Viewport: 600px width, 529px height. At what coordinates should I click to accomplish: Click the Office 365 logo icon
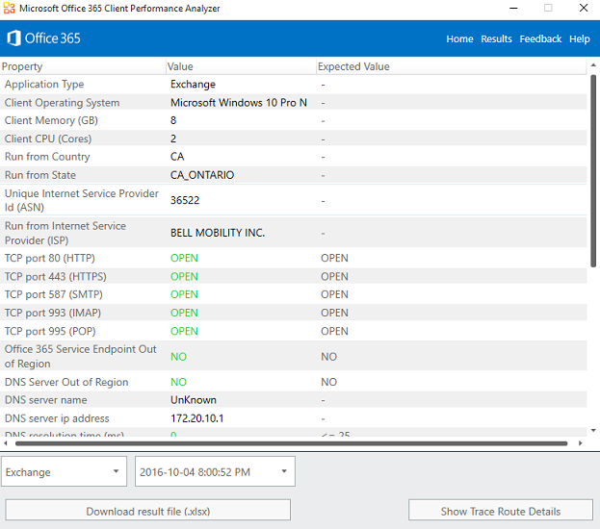click(13, 38)
